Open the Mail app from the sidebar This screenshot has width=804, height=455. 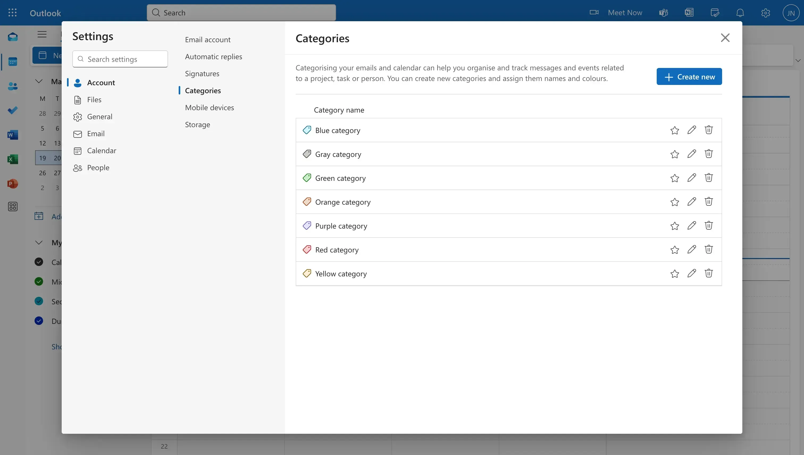pos(13,37)
